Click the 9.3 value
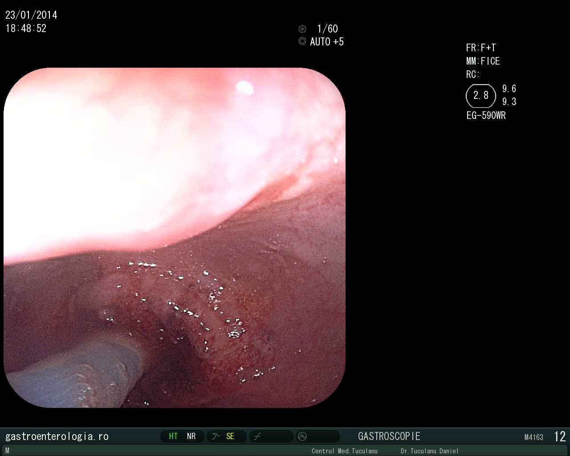 [x=509, y=102]
